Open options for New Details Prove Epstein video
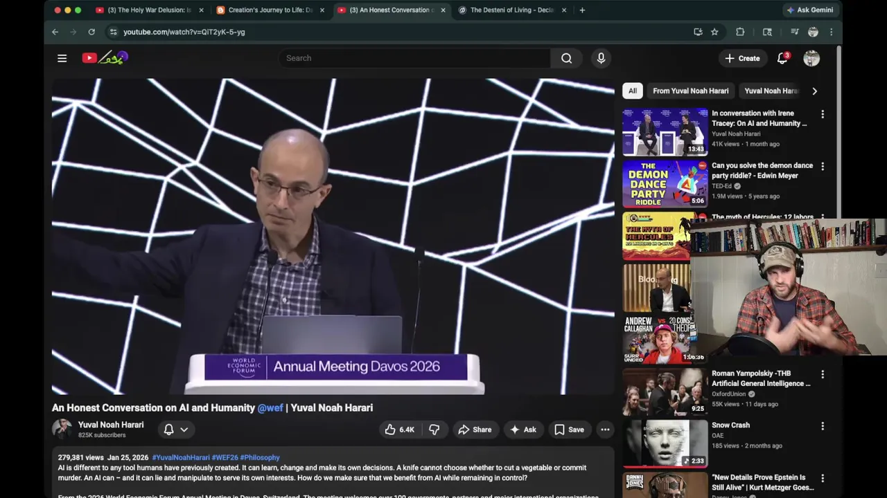Image resolution: width=887 pixels, height=498 pixels. point(823,478)
